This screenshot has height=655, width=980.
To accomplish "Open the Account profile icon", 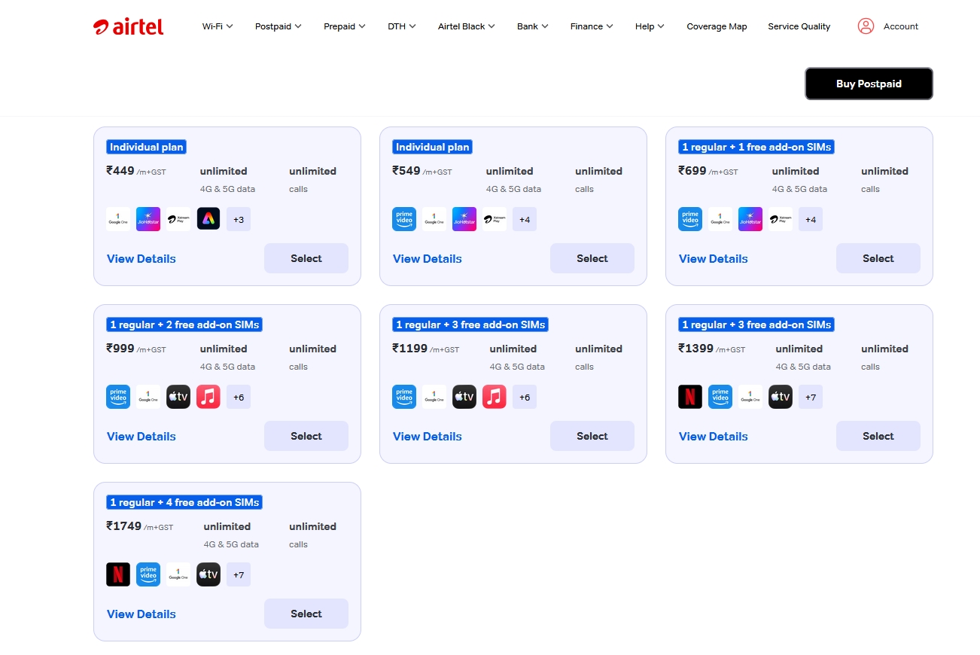I will (x=866, y=26).
